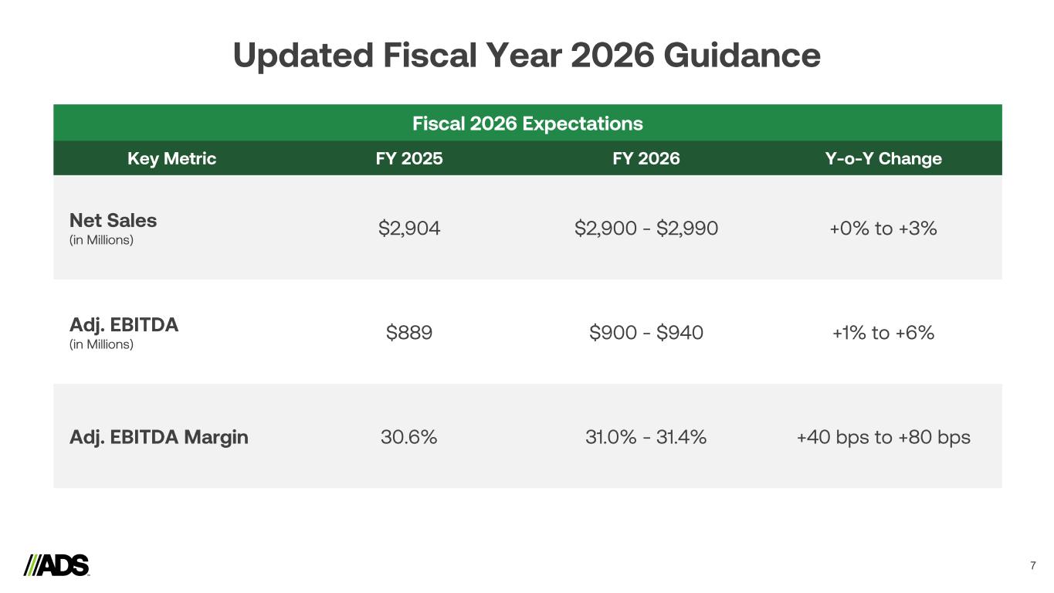Click the 'Adj. EBITDA Margin' row label

159,437
